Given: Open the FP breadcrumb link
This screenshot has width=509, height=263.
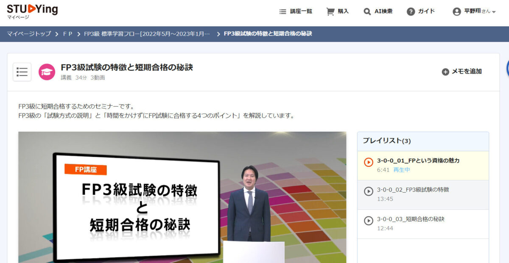Looking at the screenshot, I should [67, 34].
